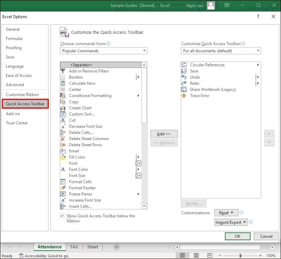Open the Reset customizations dropdown

point(226,213)
